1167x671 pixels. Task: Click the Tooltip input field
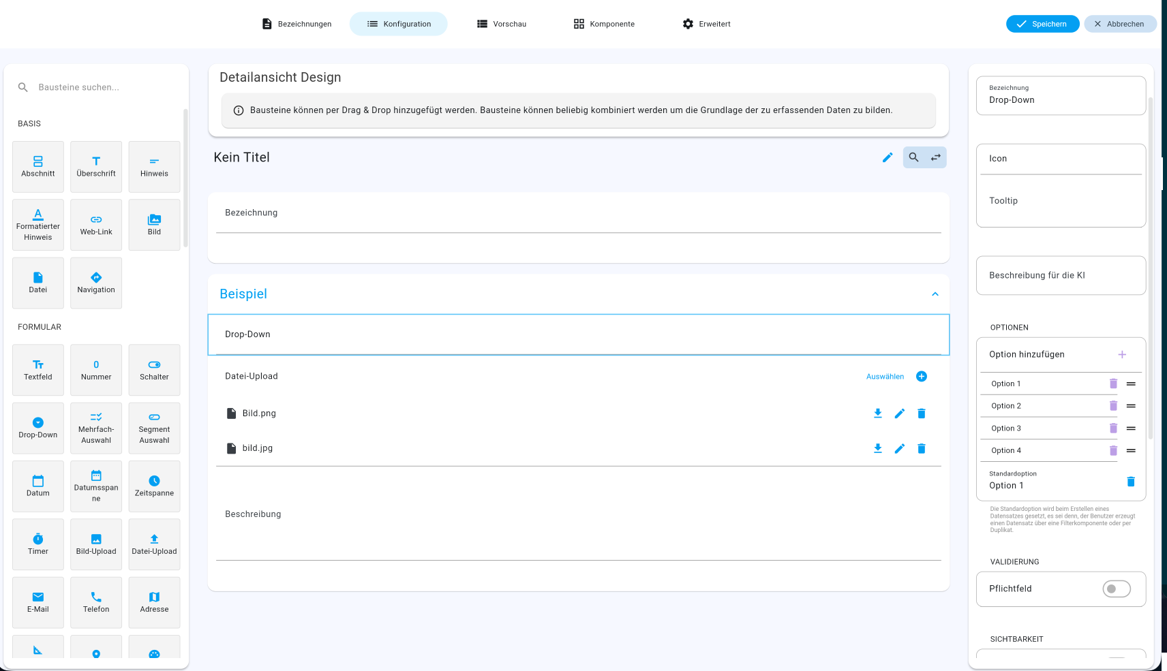(x=1061, y=201)
